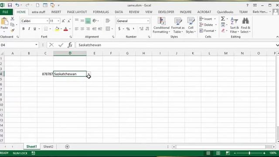Click column D header
This screenshot has height=157, width=279.
pyautogui.click(x=70, y=53)
